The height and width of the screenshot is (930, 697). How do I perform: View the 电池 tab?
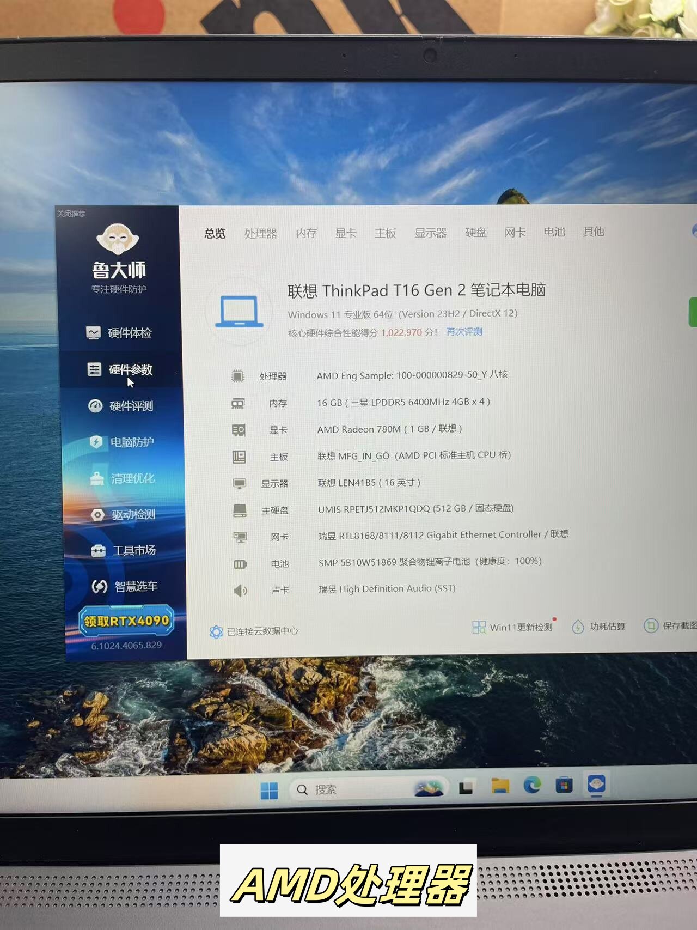554,232
